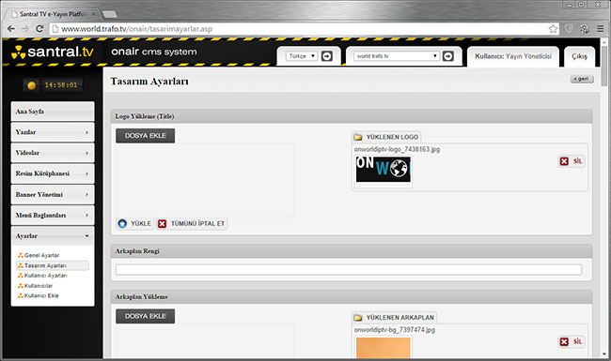This screenshot has width=611, height=361.
Task: Click the Çıkış logout tab
Action: (x=579, y=56)
